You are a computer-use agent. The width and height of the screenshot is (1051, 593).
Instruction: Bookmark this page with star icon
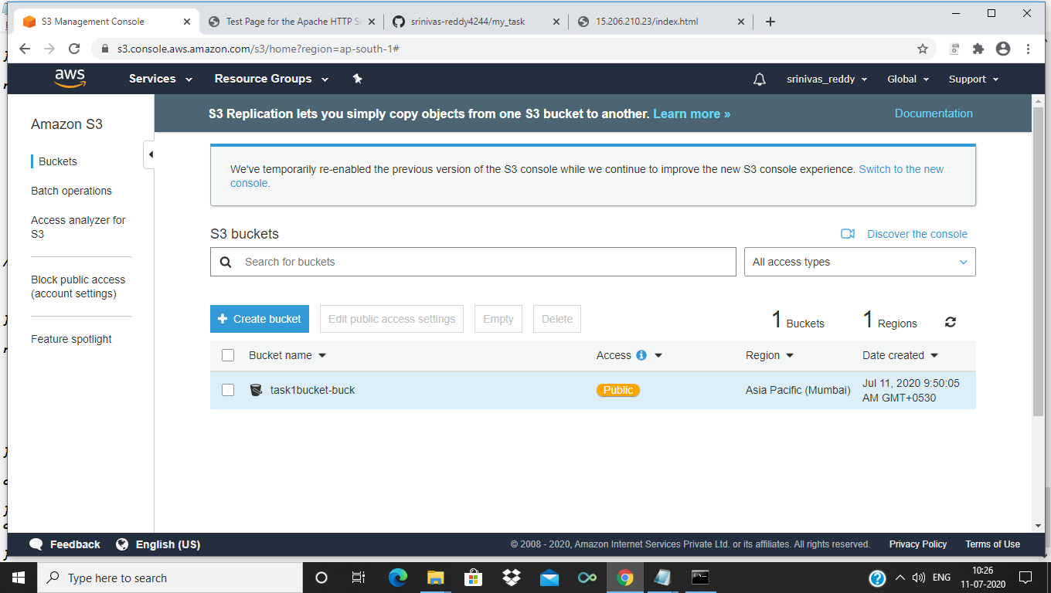point(923,49)
